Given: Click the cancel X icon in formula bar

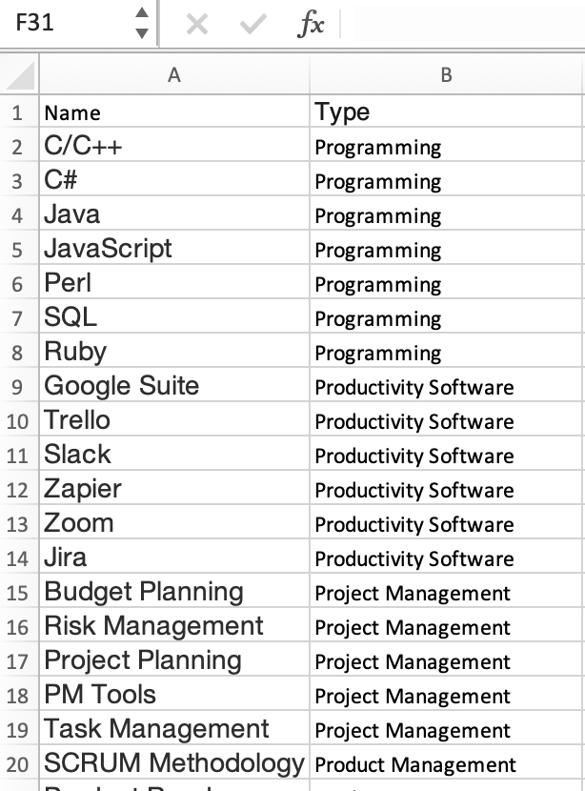Looking at the screenshot, I should (x=196, y=24).
